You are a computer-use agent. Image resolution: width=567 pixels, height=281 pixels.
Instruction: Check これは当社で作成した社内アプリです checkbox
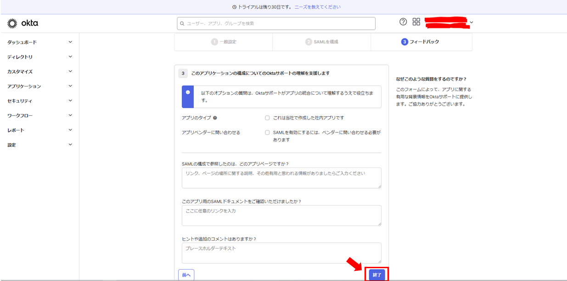pos(267,118)
